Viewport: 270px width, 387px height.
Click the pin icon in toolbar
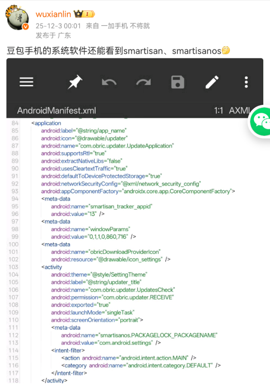coord(75,82)
